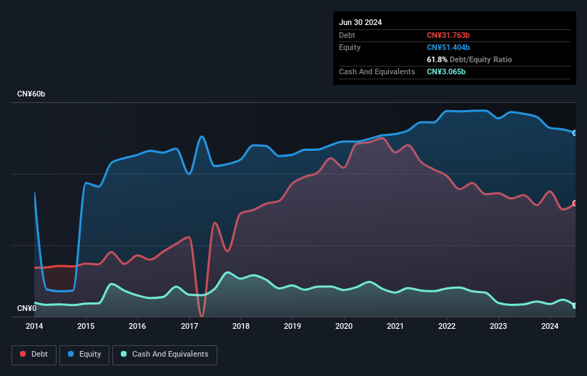
Task: Click the 61.8% Debt/Equity Ratio text
Action: (x=469, y=59)
